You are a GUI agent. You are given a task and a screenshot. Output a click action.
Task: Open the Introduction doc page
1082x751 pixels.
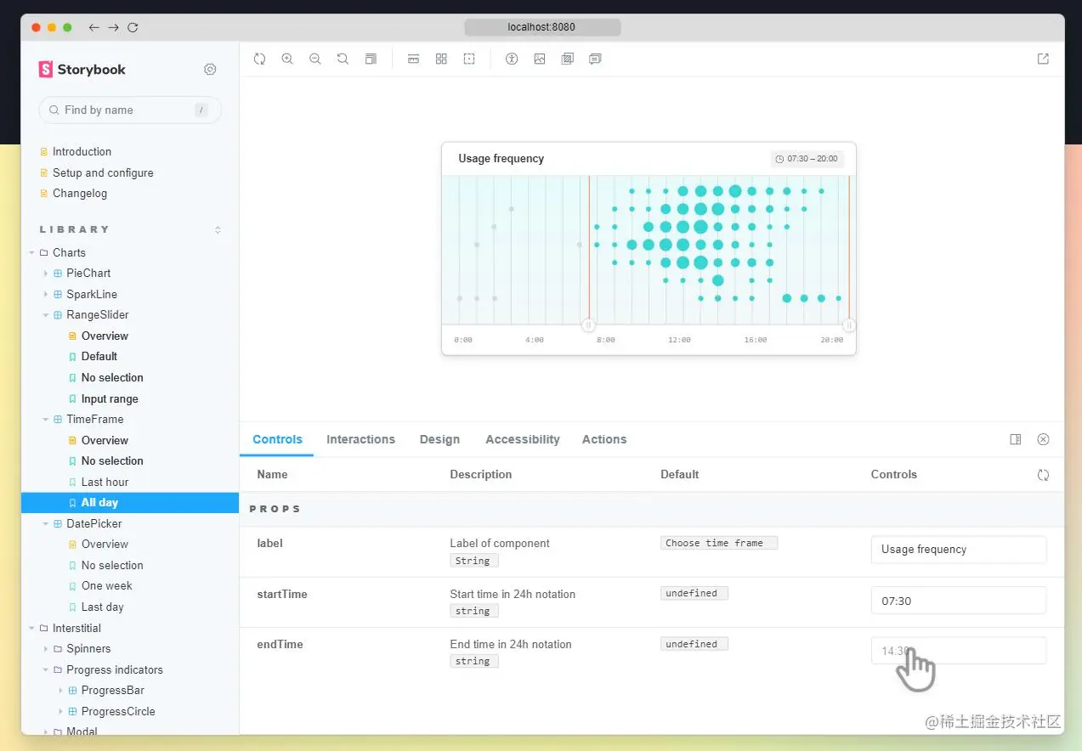pos(82,151)
